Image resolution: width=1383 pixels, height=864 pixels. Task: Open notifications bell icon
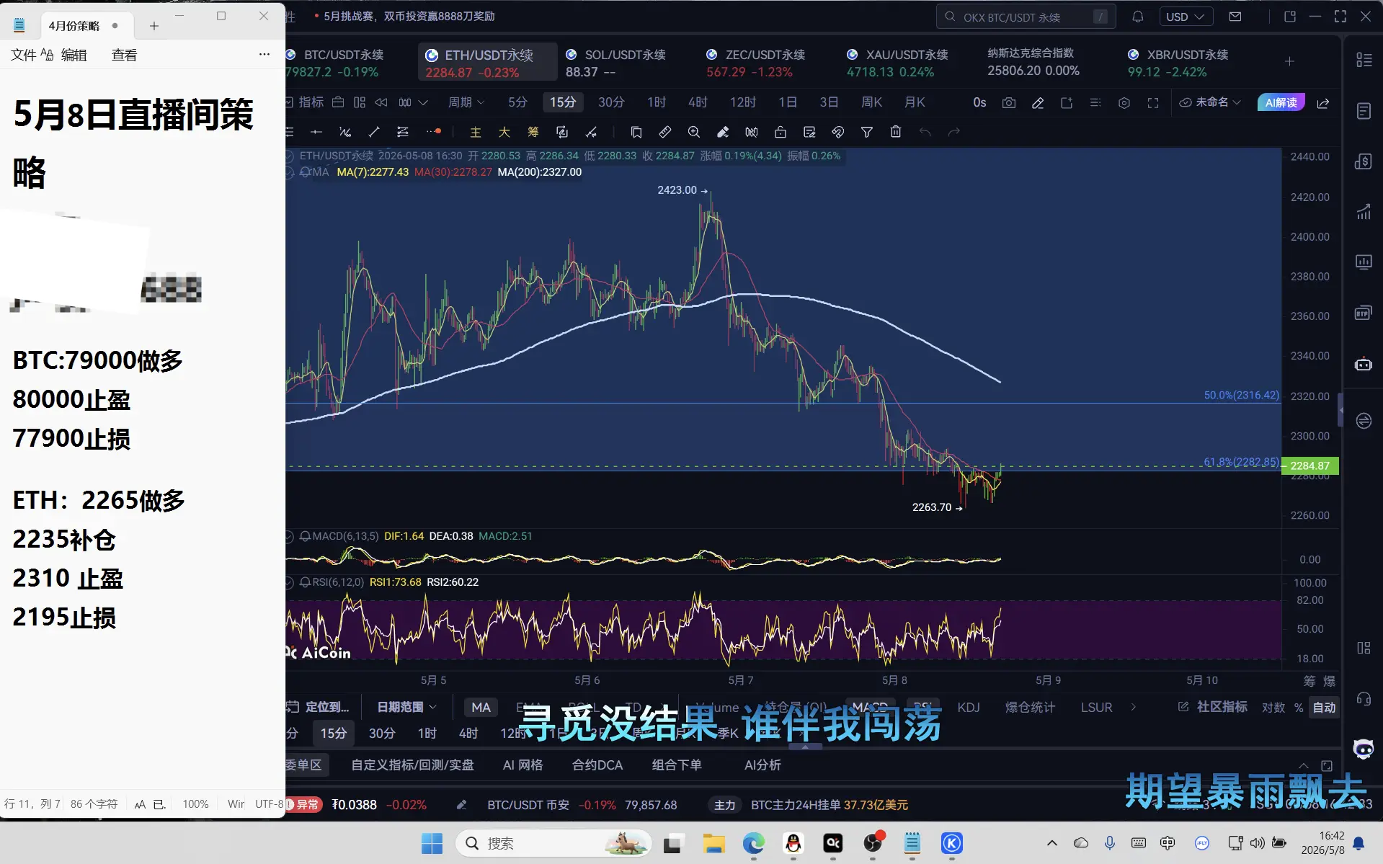pos(1138,17)
